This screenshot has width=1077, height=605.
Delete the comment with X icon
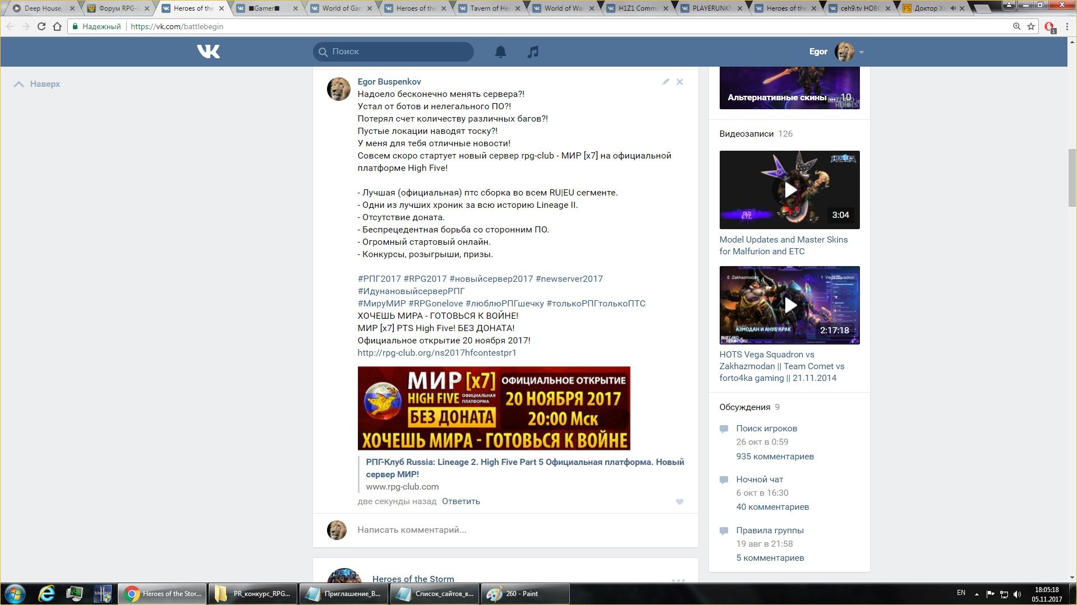[x=679, y=82]
